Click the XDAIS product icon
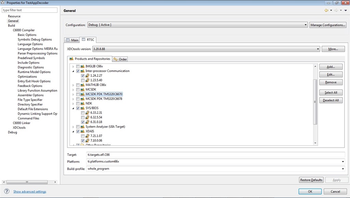This screenshot has width=350, height=198. coord(82,131)
